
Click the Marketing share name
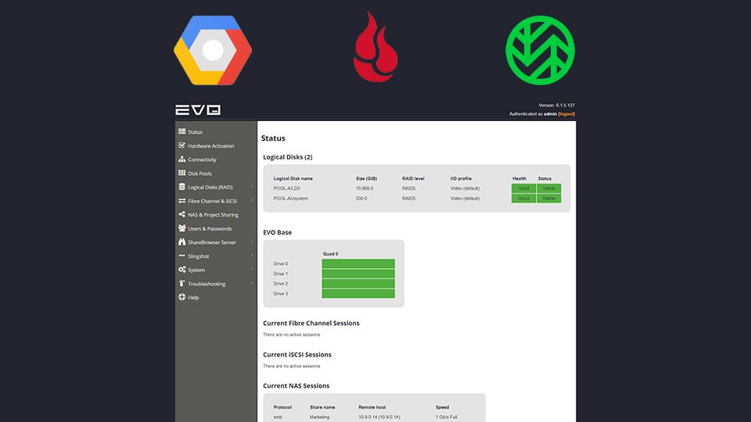pos(319,417)
